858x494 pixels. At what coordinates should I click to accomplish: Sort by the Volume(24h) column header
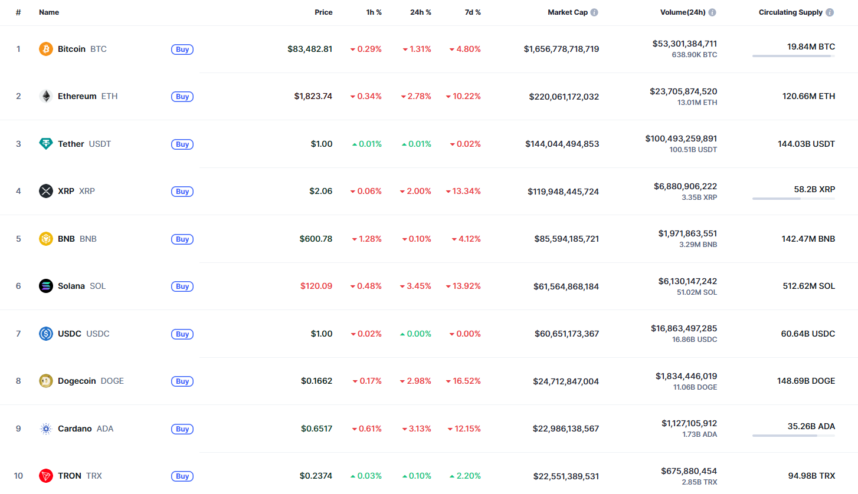(683, 12)
